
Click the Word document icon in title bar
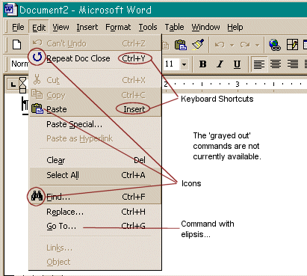coord(10,10)
